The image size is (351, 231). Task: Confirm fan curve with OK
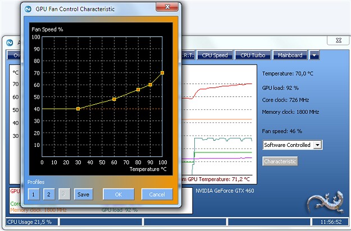pyautogui.click(x=118, y=194)
